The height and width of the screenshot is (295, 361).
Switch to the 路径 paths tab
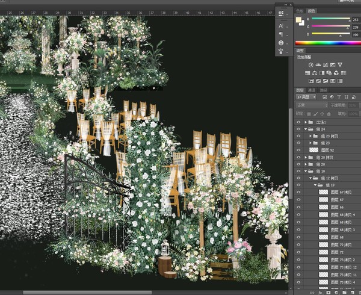click(324, 90)
